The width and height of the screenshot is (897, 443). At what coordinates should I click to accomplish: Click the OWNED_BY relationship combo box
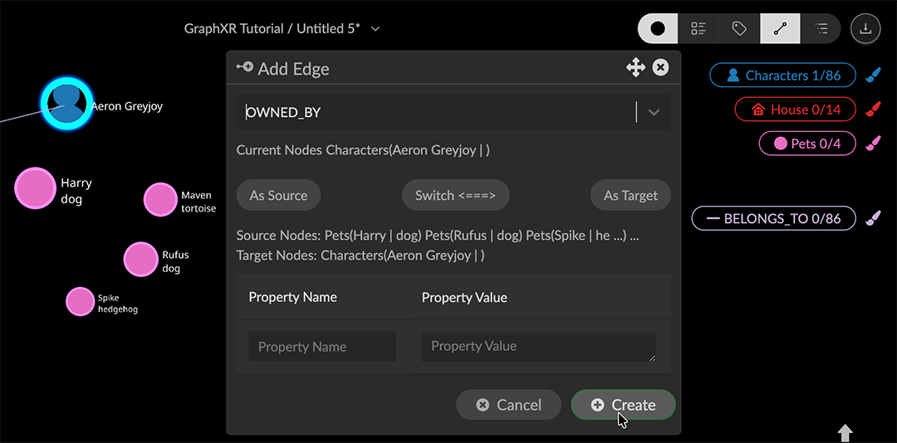(x=436, y=113)
